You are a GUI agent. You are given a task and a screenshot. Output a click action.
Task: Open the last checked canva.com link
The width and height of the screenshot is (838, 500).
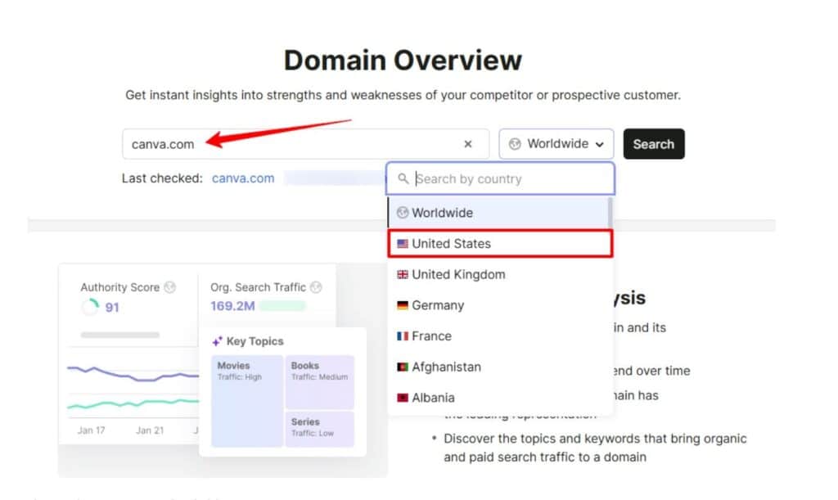243,178
